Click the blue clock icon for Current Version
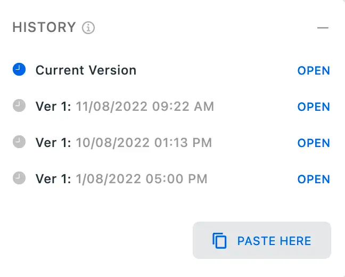 click(19, 69)
